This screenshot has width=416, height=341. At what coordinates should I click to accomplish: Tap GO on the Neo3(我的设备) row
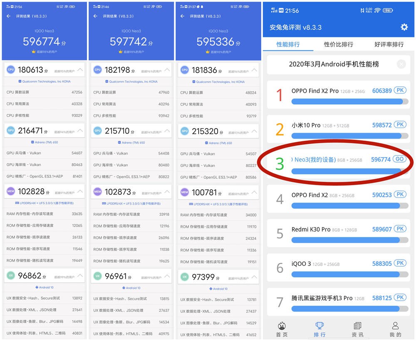pyautogui.click(x=399, y=159)
